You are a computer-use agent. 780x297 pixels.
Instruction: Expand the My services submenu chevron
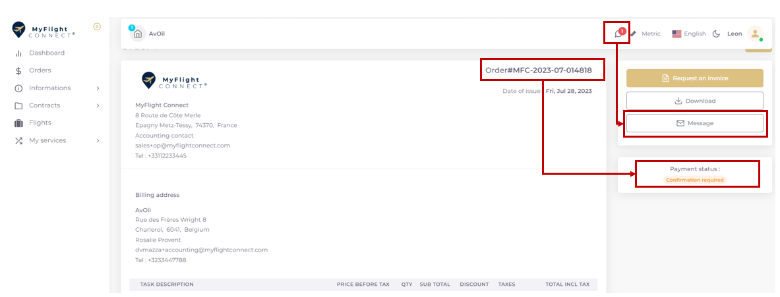pos(98,140)
